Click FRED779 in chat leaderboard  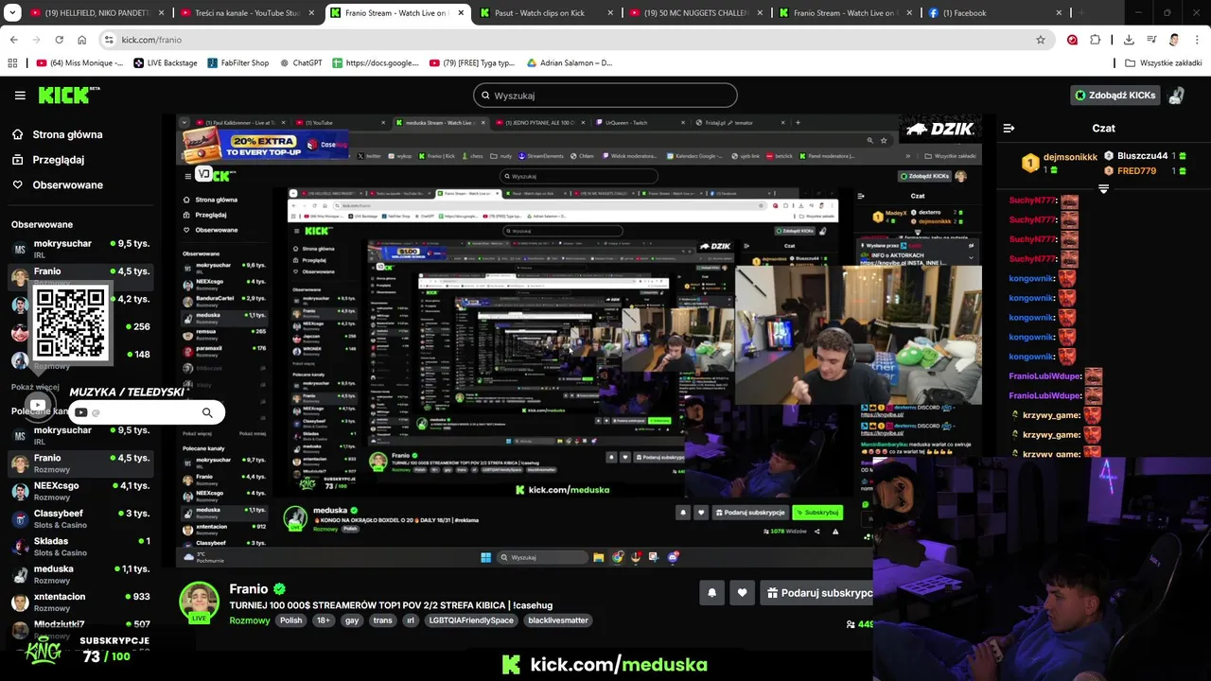[1136, 171]
